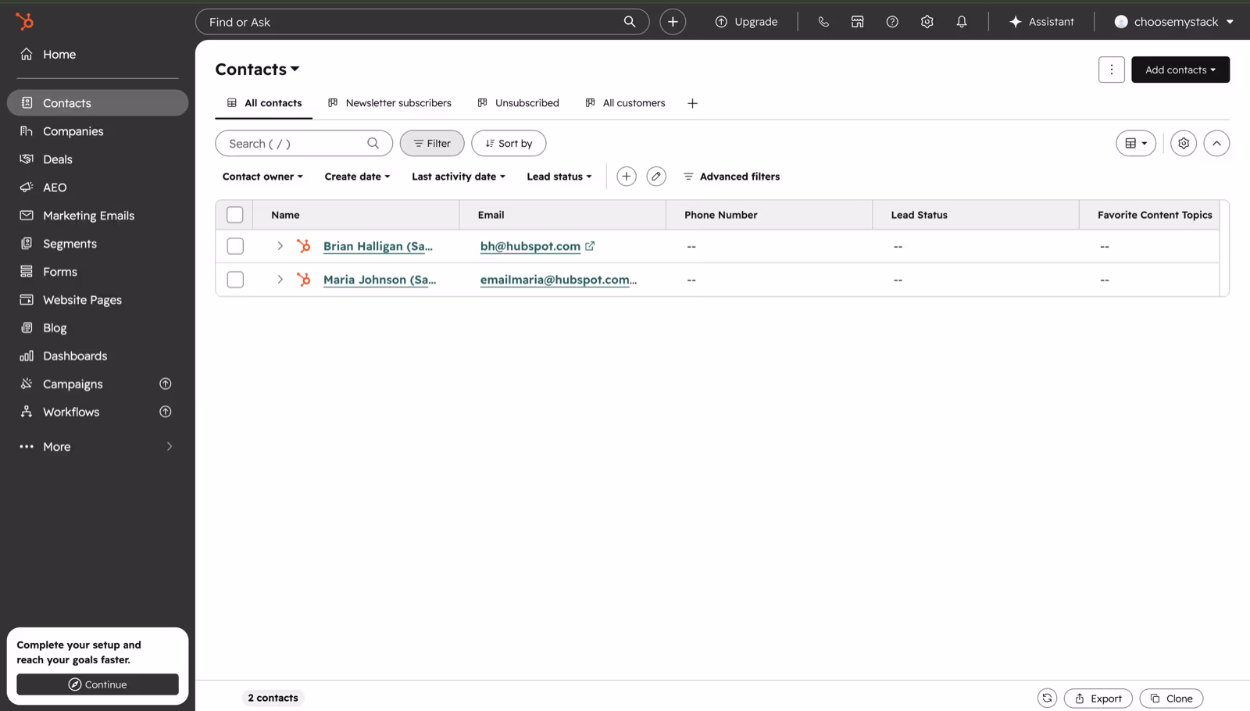Collapse the filter bar chevron
1250x711 pixels.
tap(1216, 143)
